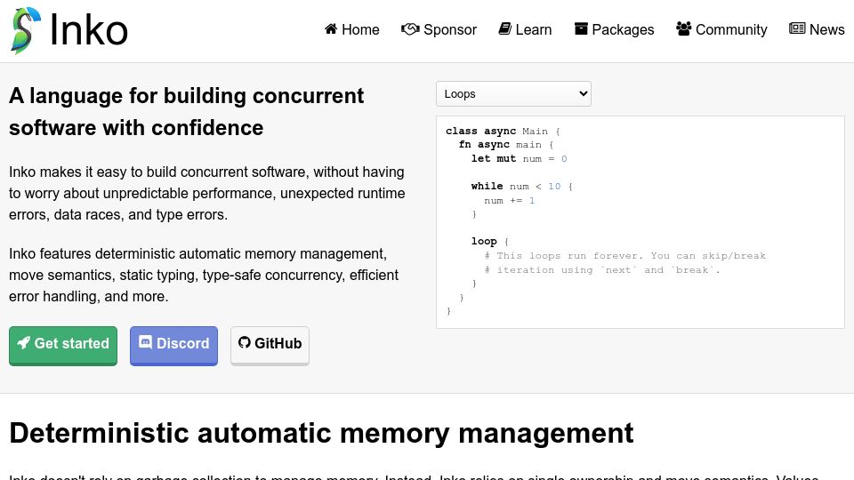Click the paragraph starting 'Inko makes it easy'
854x480 pixels.
click(x=207, y=193)
